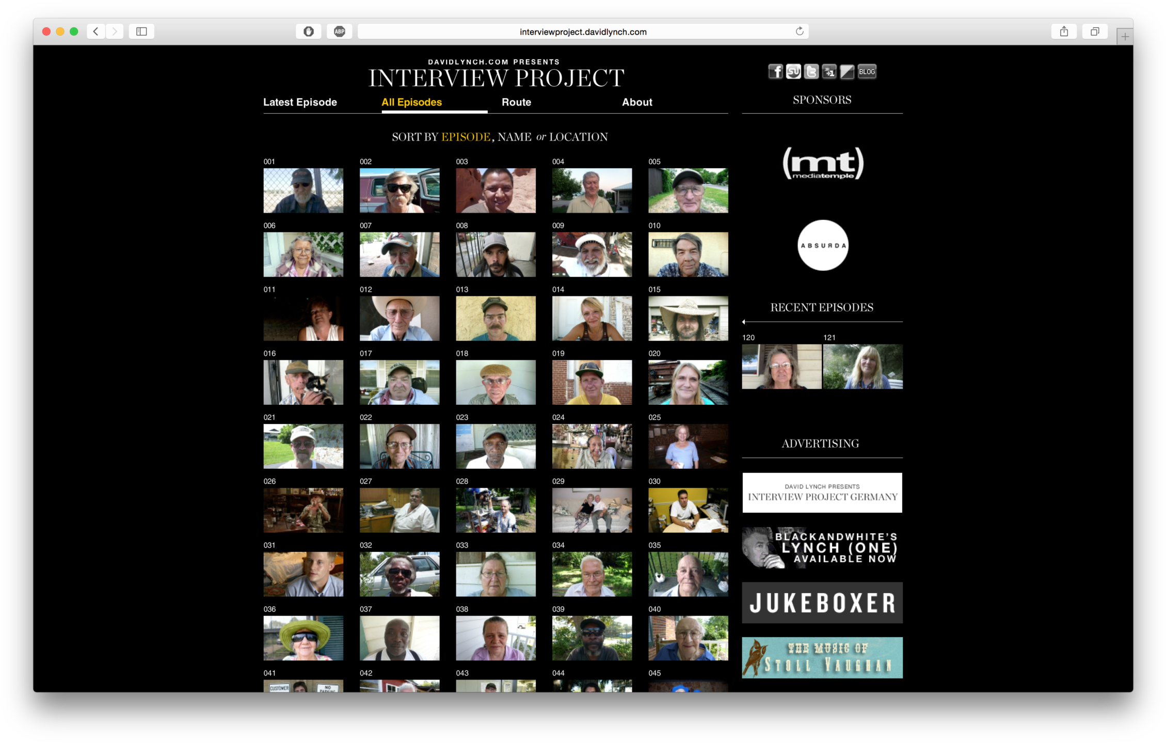Open the Safari share icon
Image resolution: width=1166 pixels, height=743 pixels.
[x=1064, y=31]
